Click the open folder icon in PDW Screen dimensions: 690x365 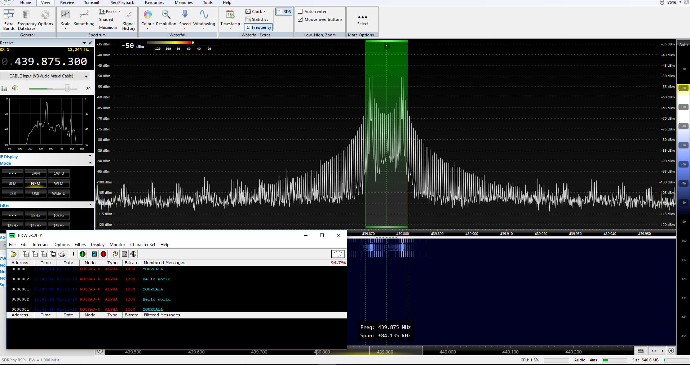click(14, 254)
